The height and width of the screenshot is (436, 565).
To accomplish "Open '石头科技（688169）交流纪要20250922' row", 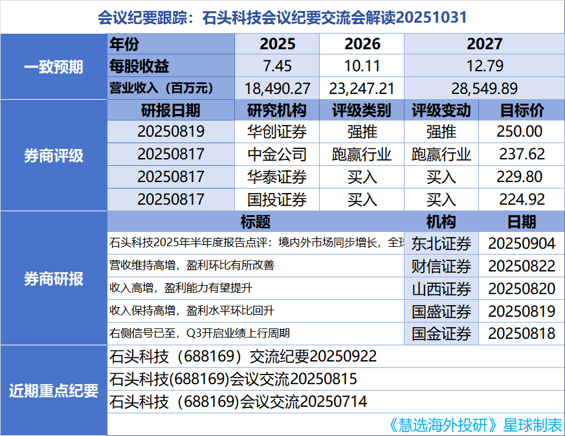I will click(336, 356).
